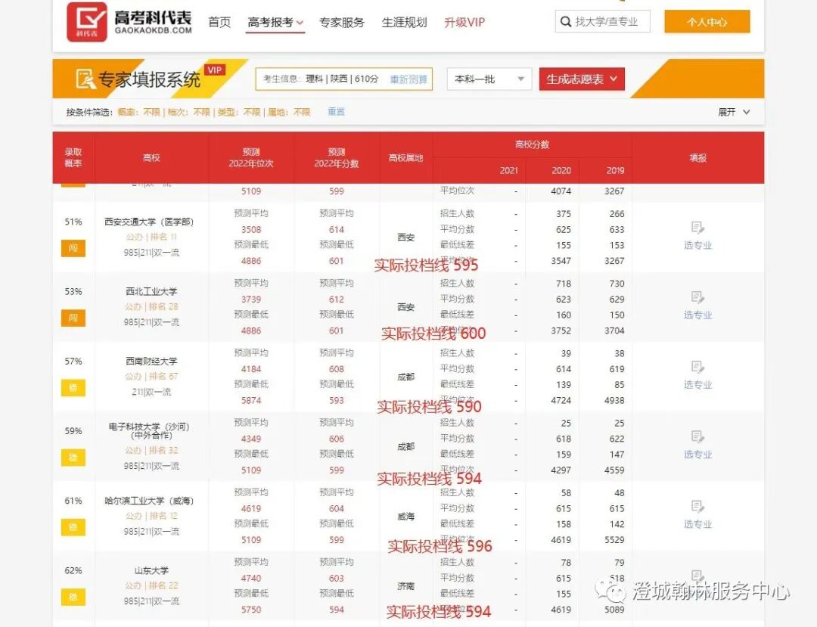Screen dimensions: 817x627
Task: Expand the filter panel via 展开
Action: pos(734,112)
